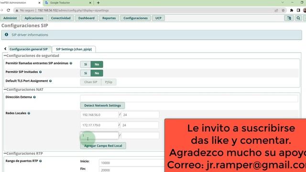This screenshot has width=306, height=172.
Task: Click Detect Network Settings button
Action: coord(102,106)
